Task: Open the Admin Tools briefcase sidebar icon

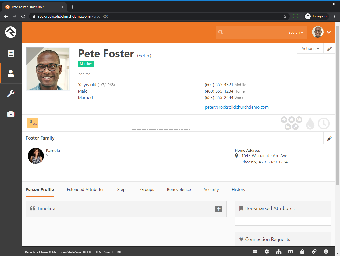Action: [11, 114]
